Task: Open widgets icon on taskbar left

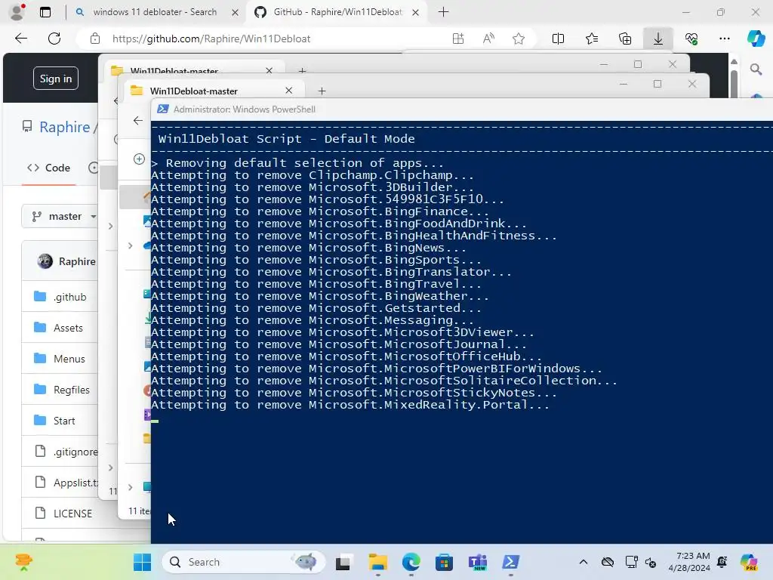Action: click(x=23, y=562)
